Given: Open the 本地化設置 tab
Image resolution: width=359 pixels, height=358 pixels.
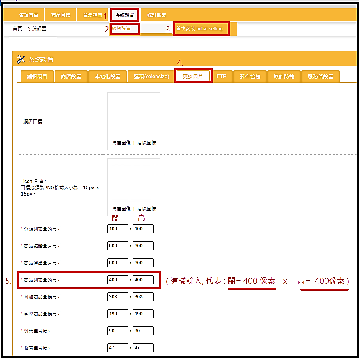Looking at the screenshot, I should [107, 76].
